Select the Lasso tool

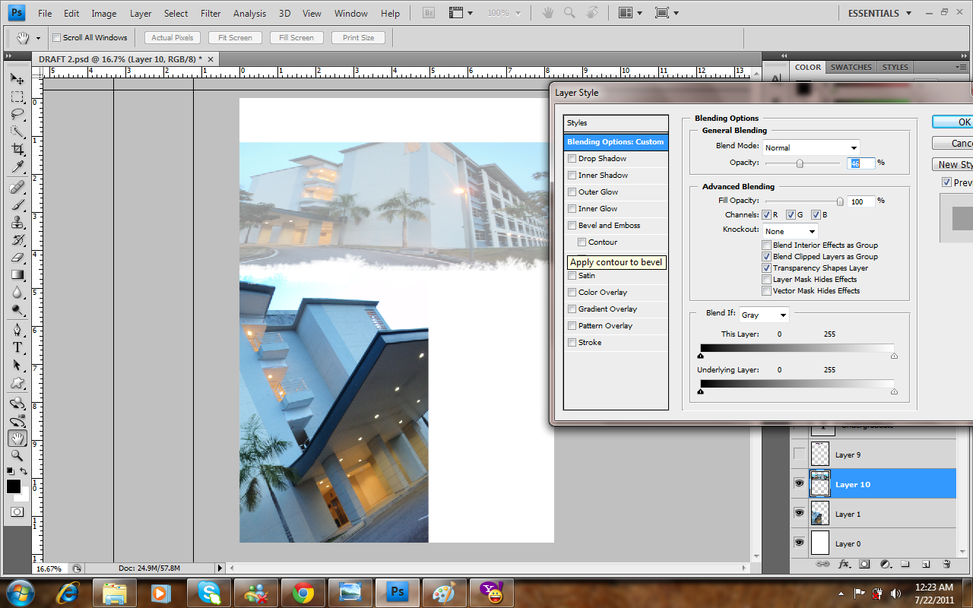17,115
